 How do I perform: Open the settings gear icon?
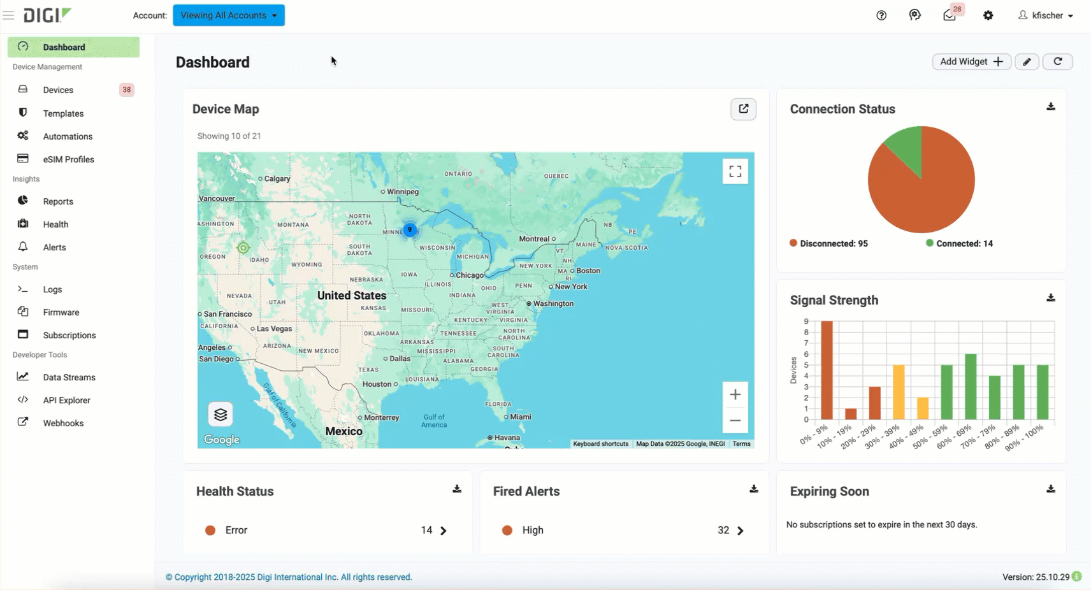point(988,15)
